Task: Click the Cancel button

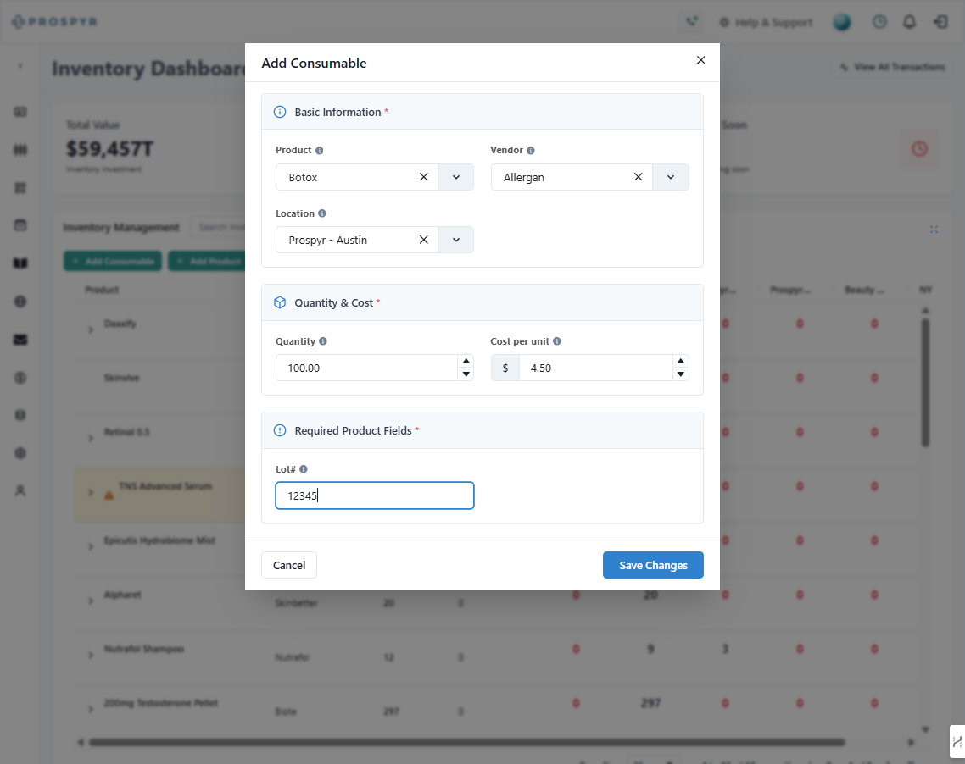Action: point(289,565)
